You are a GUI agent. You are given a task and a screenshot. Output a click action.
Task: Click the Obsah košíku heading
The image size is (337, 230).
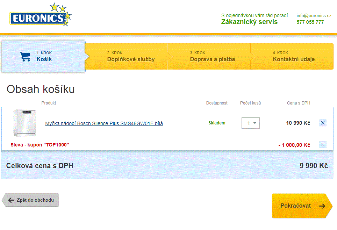pos(41,89)
